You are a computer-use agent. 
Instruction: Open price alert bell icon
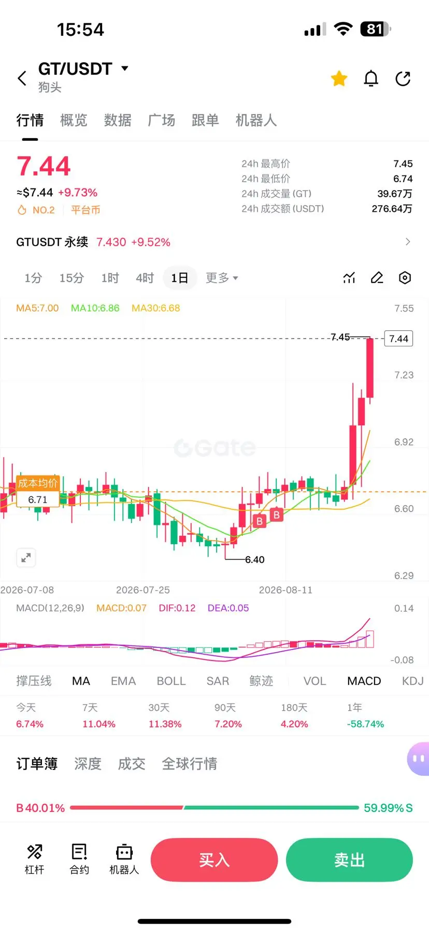pos(371,78)
